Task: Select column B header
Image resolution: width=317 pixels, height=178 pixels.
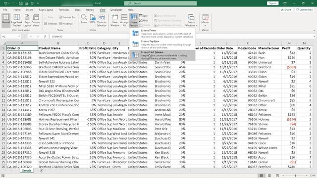Action: click(x=58, y=43)
